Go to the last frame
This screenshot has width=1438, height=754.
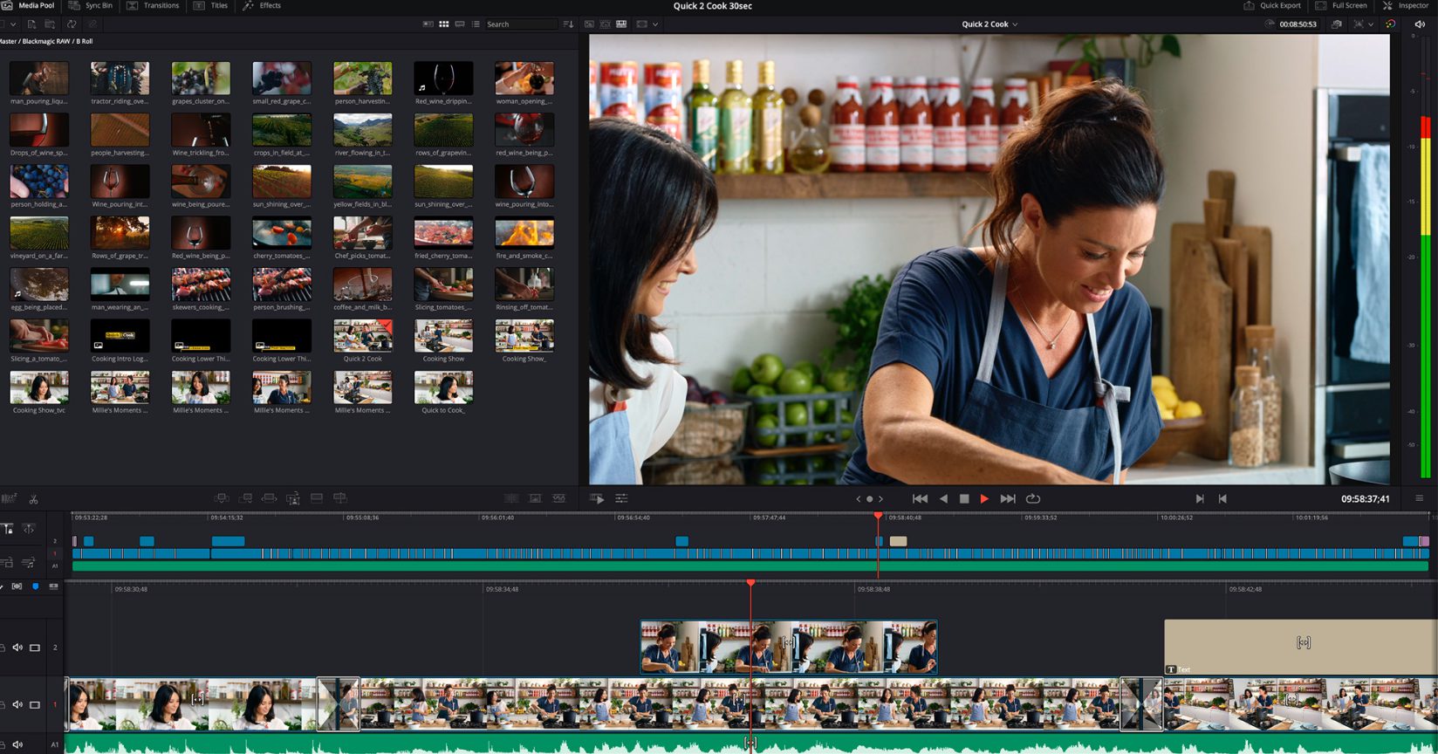click(1008, 498)
